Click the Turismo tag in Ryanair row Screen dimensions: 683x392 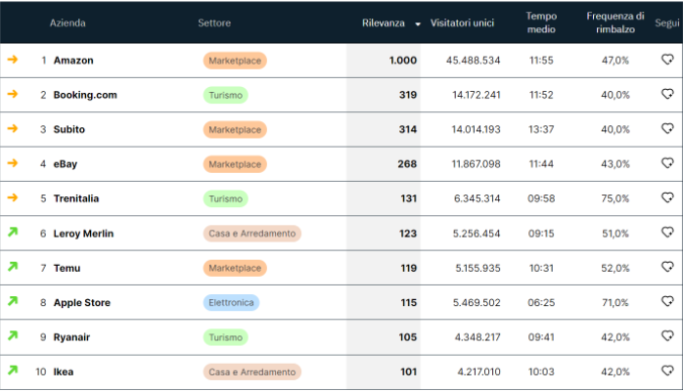coord(226,337)
